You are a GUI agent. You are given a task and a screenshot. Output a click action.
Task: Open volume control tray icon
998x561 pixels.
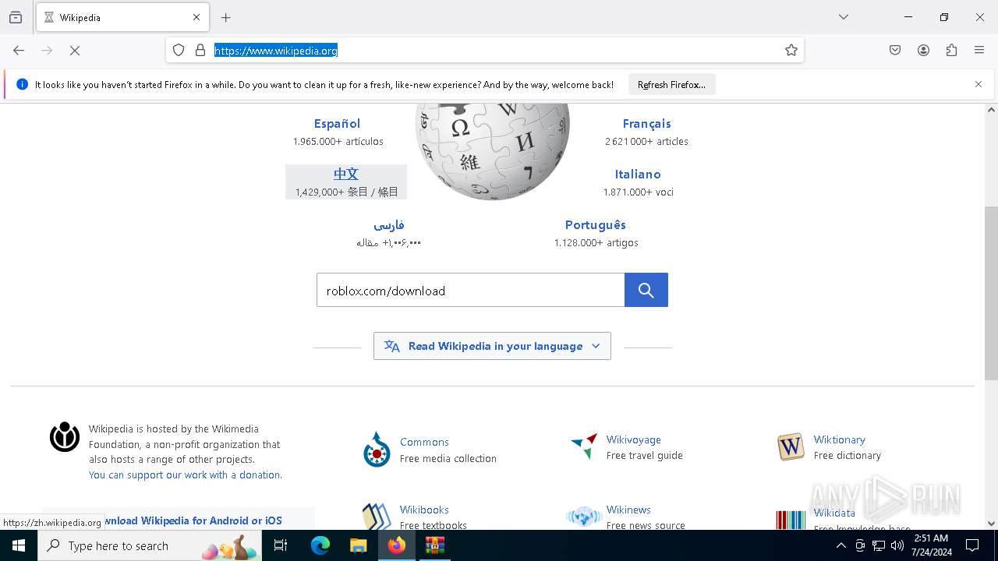click(x=897, y=546)
